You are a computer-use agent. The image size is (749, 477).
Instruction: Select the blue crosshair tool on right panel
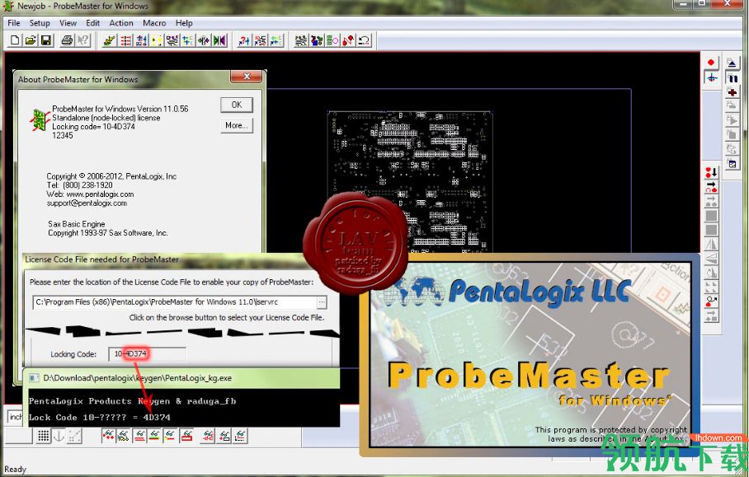click(x=711, y=77)
